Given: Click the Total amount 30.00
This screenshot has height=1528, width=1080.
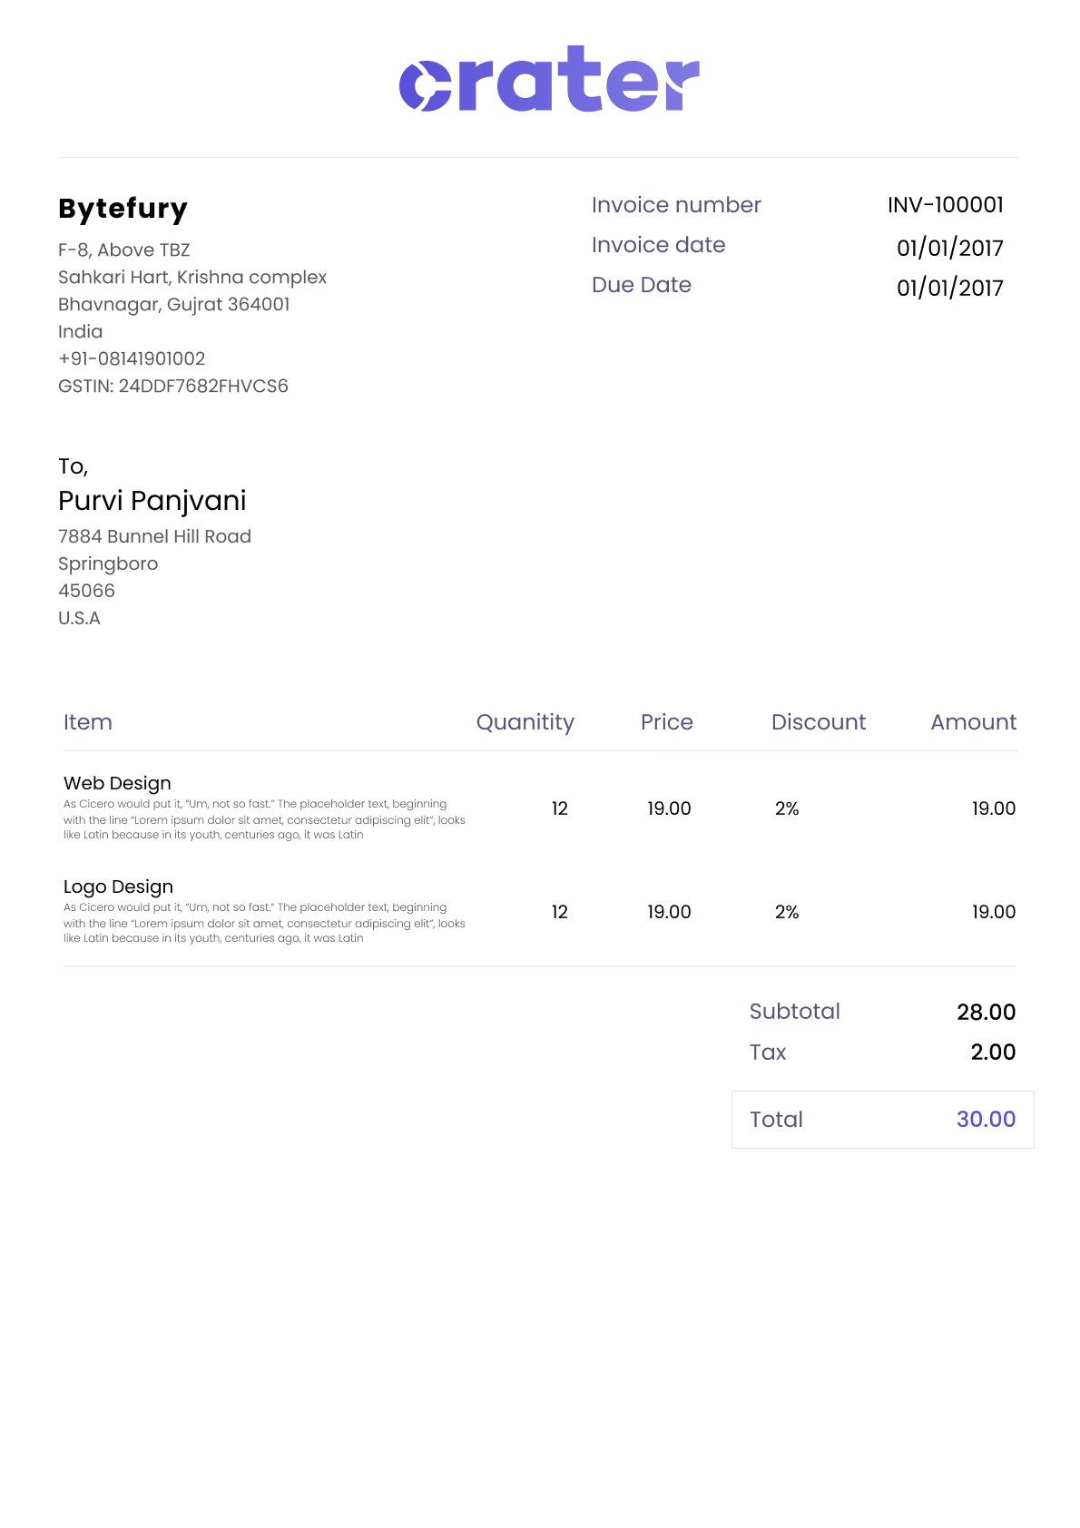Looking at the screenshot, I should [x=986, y=1120].
